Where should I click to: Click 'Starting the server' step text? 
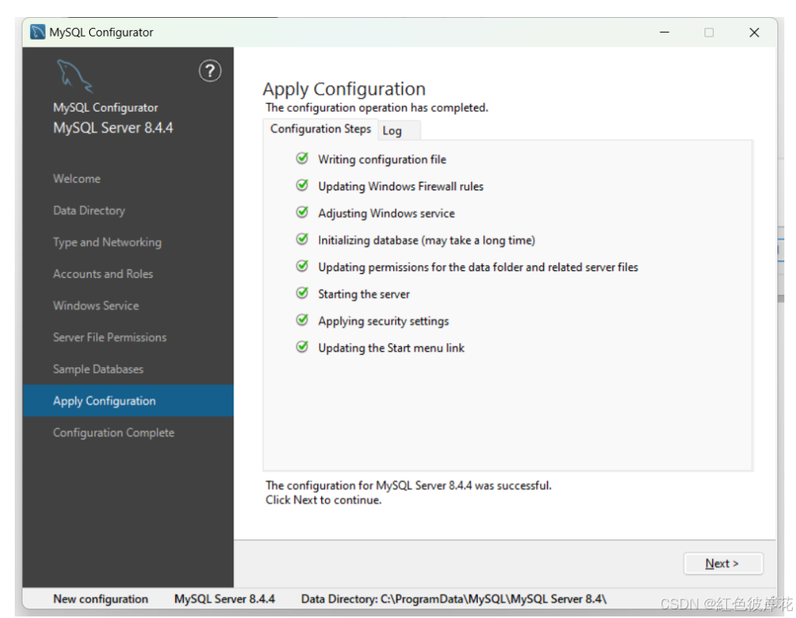pos(364,294)
